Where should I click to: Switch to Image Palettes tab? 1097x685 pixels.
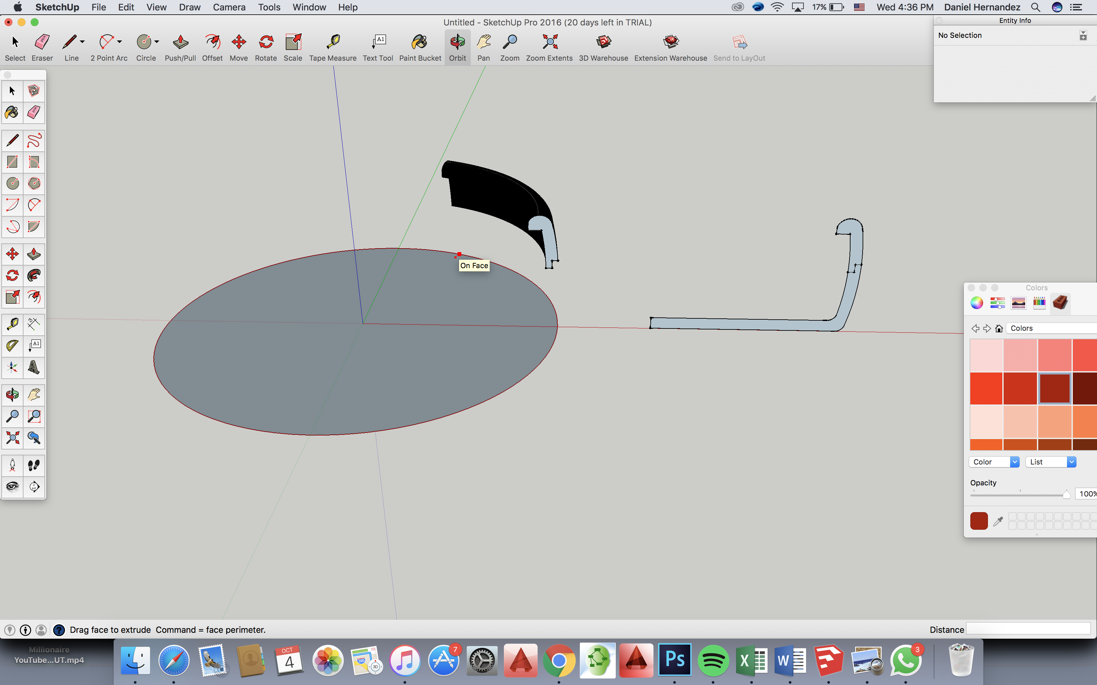pos(1018,302)
